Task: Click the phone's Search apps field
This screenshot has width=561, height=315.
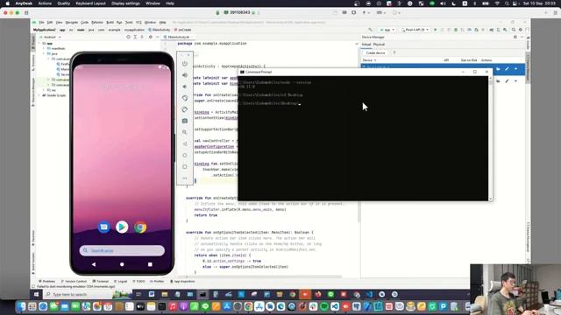Action: click(x=122, y=250)
